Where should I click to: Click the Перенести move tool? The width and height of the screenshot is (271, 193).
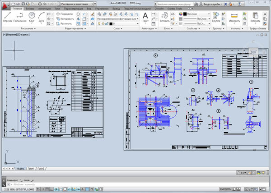click(x=63, y=14)
